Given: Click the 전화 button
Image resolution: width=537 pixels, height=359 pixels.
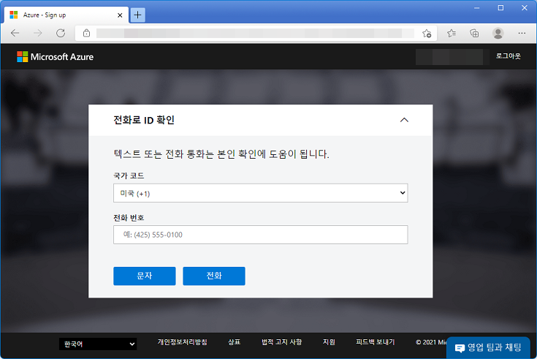Looking at the screenshot, I should [x=214, y=276].
